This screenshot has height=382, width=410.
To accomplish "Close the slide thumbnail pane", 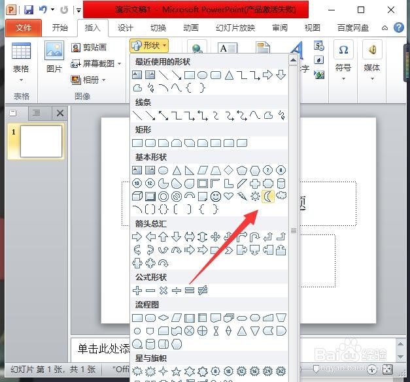I will (60, 113).
